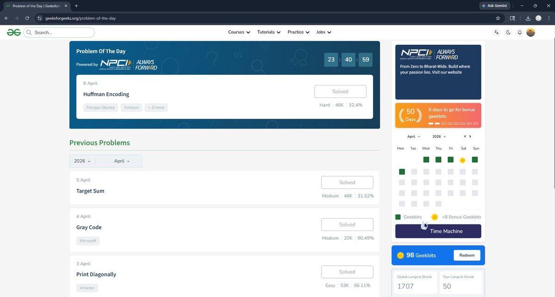Screen dimensions: 555x297
Task: Click the Redeem button
Action: [x=466, y=255]
